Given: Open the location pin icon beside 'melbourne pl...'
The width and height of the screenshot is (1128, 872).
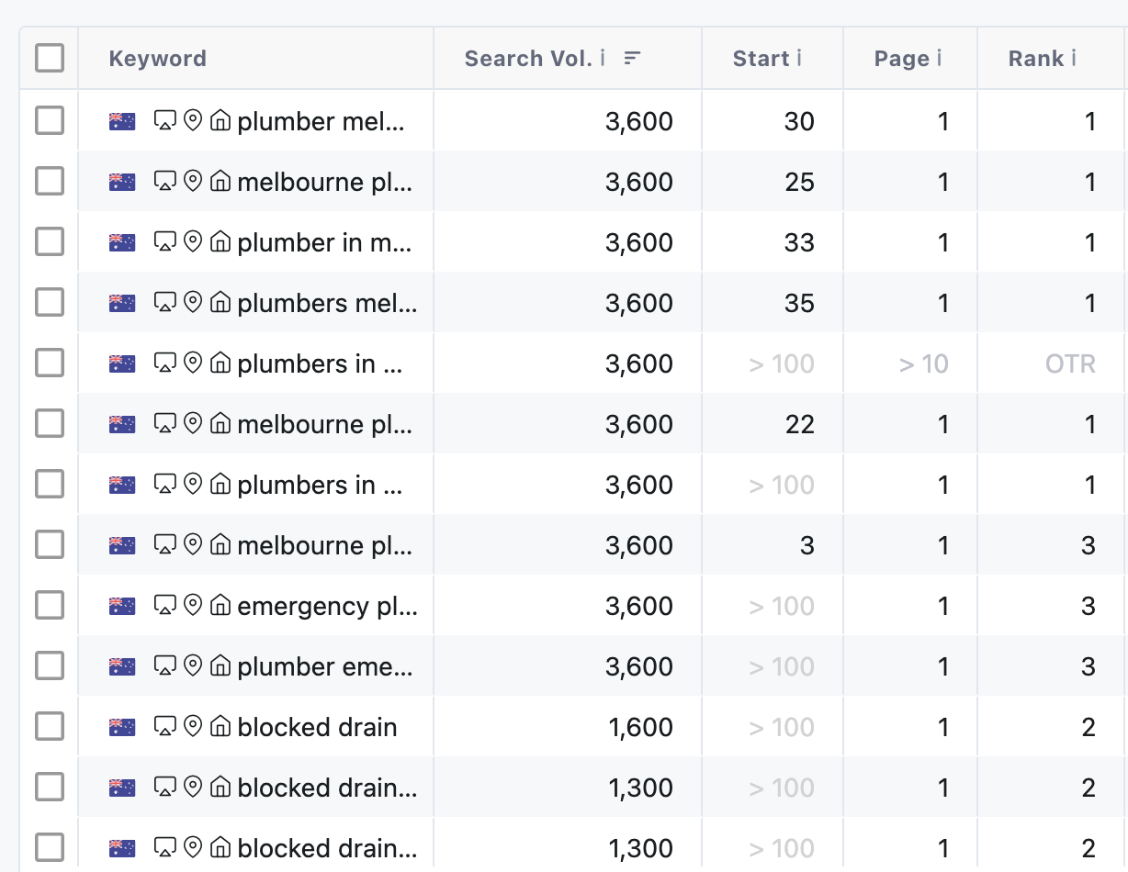Looking at the screenshot, I should (192, 181).
